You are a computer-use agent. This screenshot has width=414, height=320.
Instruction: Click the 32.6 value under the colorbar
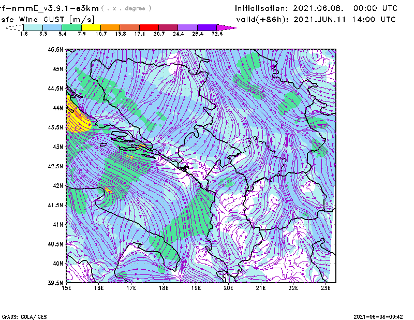pyautogui.click(x=217, y=34)
